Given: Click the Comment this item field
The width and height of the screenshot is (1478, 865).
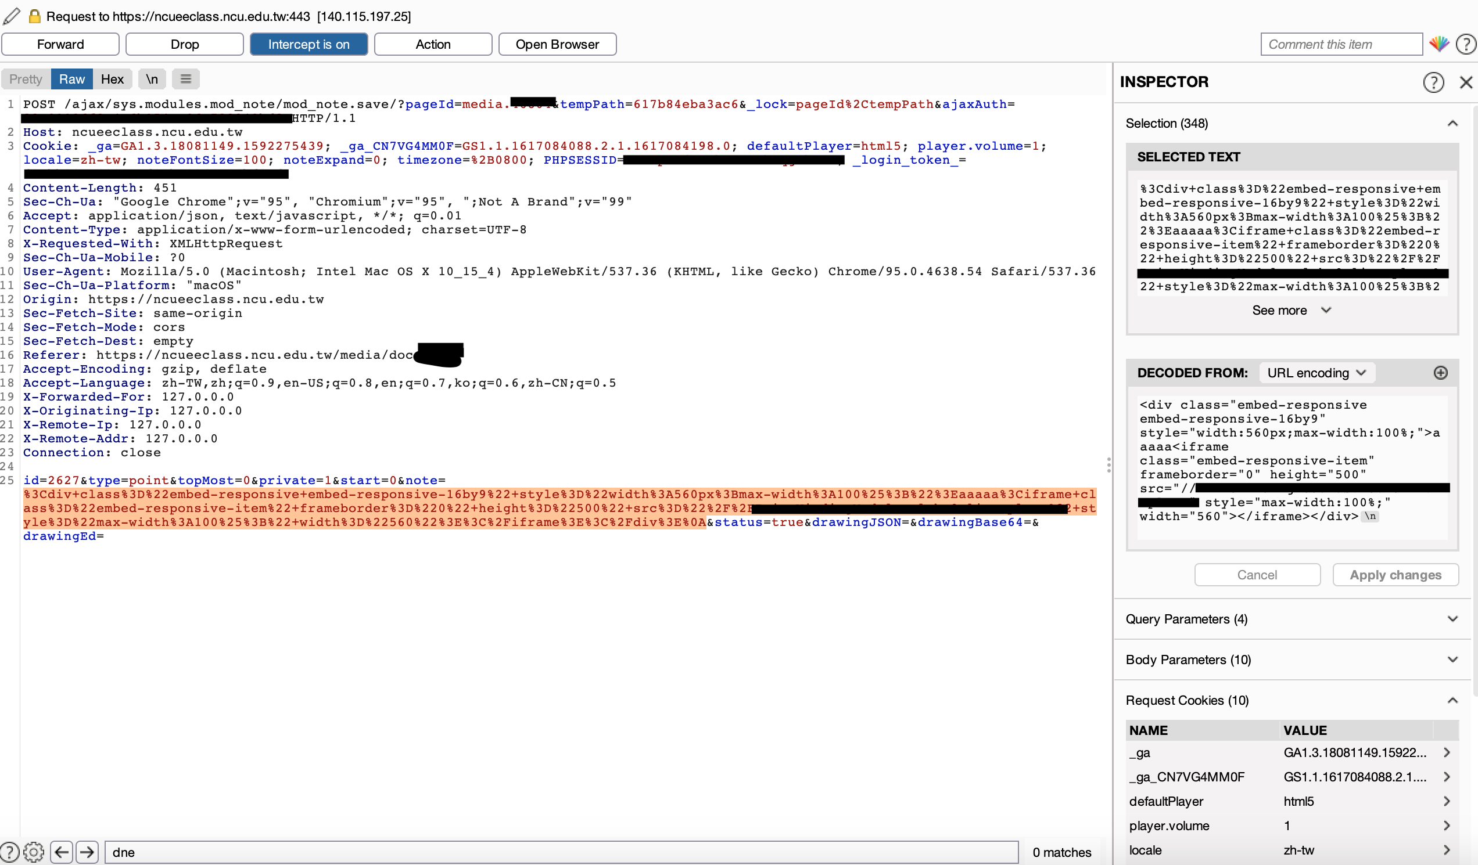Looking at the screenshot, I should 1341,44.
